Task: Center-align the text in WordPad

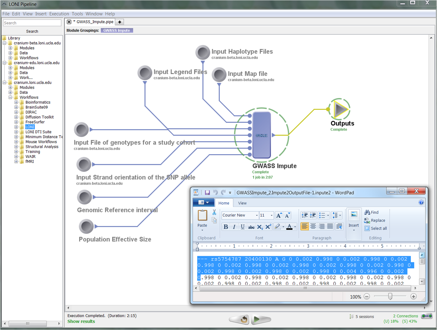Action: (313, 226)
